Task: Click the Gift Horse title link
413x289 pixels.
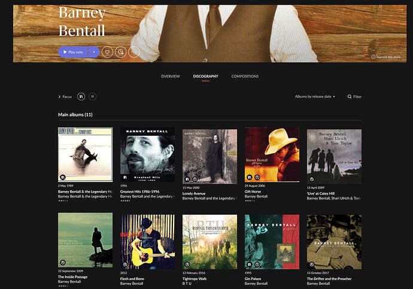Action: tap(253, 191)
